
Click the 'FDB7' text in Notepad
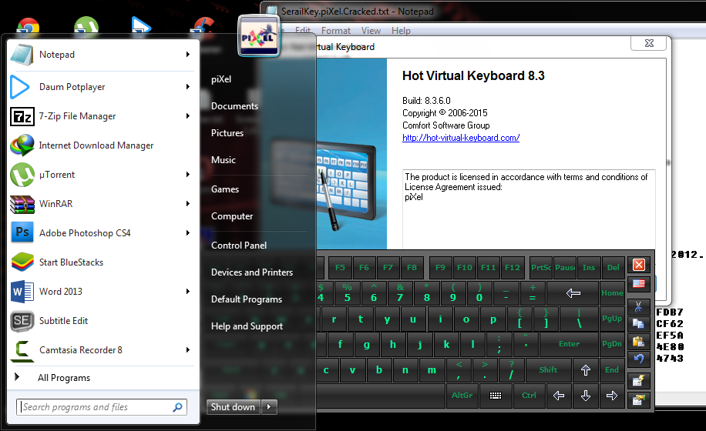tap(670, 312)
